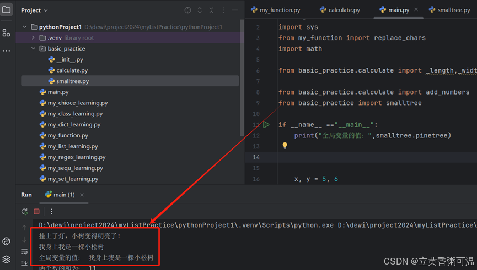Select my_set_learning.py file

click(x=69, y=179)
